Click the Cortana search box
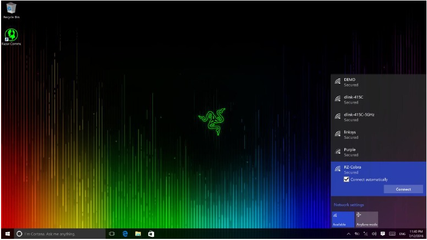 click(x=59, y=234)
